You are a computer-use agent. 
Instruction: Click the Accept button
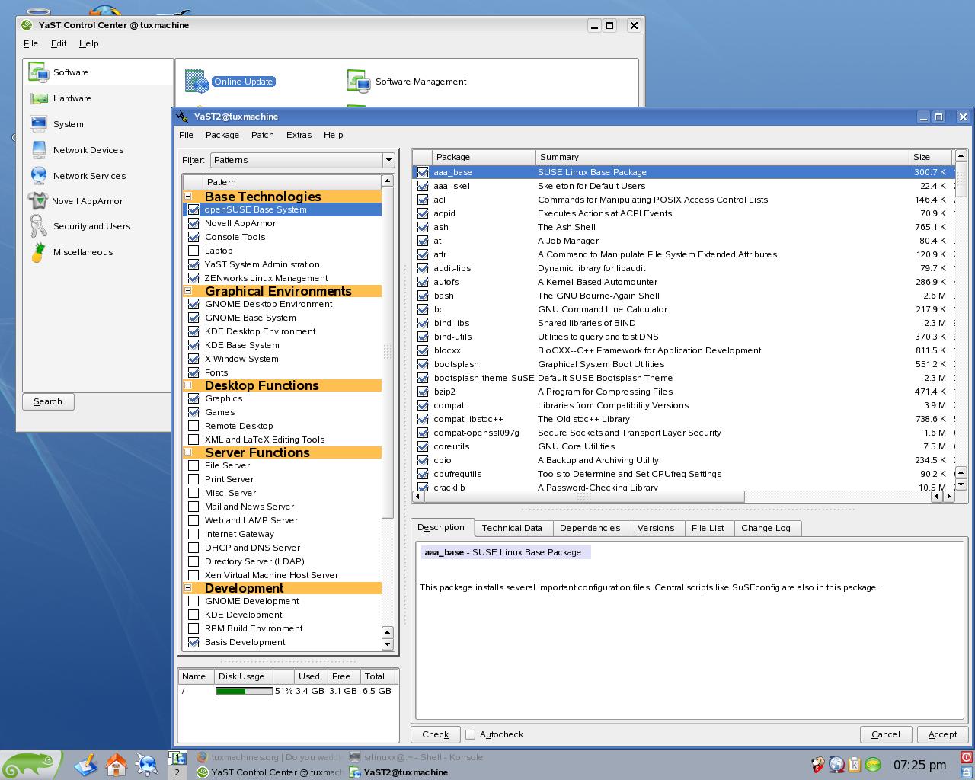click(942, 734)
